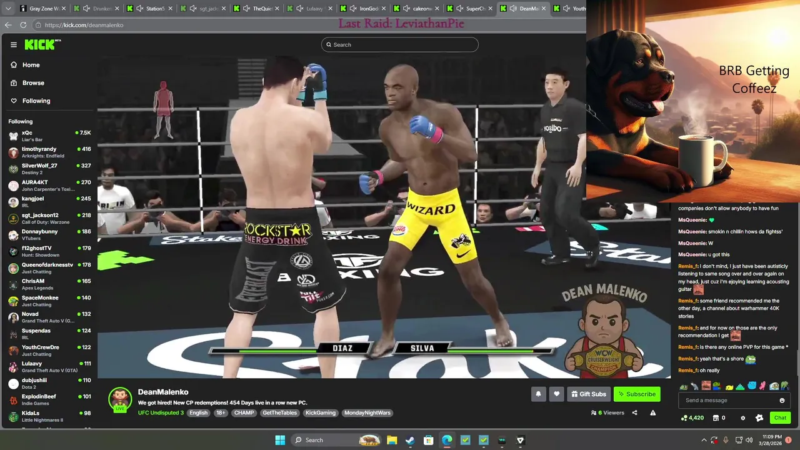Open the Windows Start menu

[x=280, y=440]
